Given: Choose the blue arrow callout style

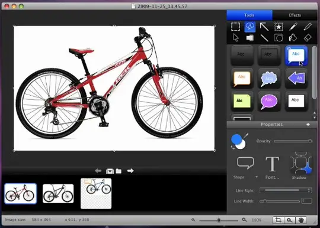Looking at the screenshot, I should (296, 79).
